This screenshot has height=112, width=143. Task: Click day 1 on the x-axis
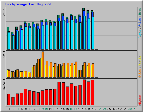(9, 109)
